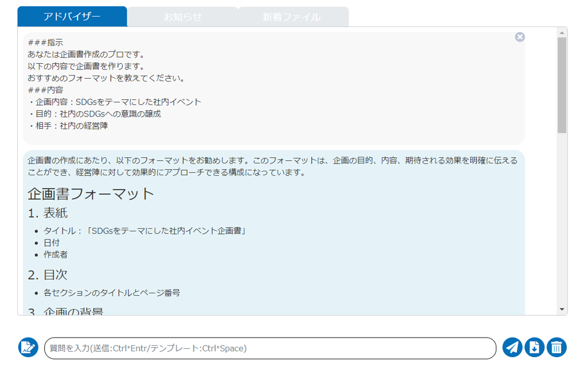Click the scrollbar down arrow
Screen dimensions: 588x372
(x=562, y=309)
